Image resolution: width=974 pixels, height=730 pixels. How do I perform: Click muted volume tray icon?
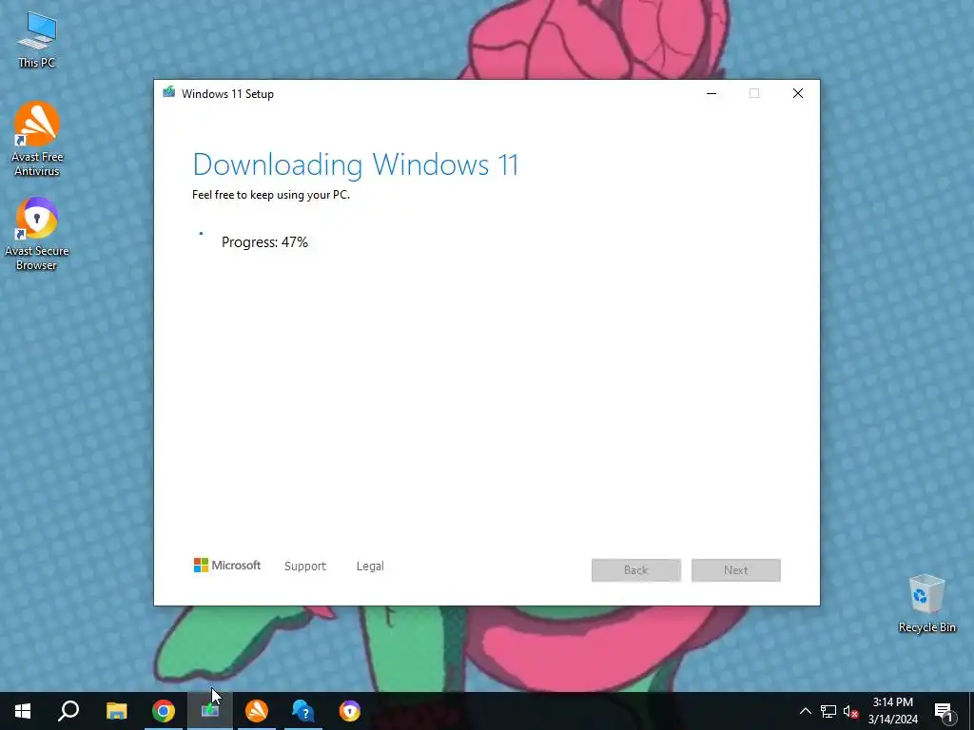850,711
